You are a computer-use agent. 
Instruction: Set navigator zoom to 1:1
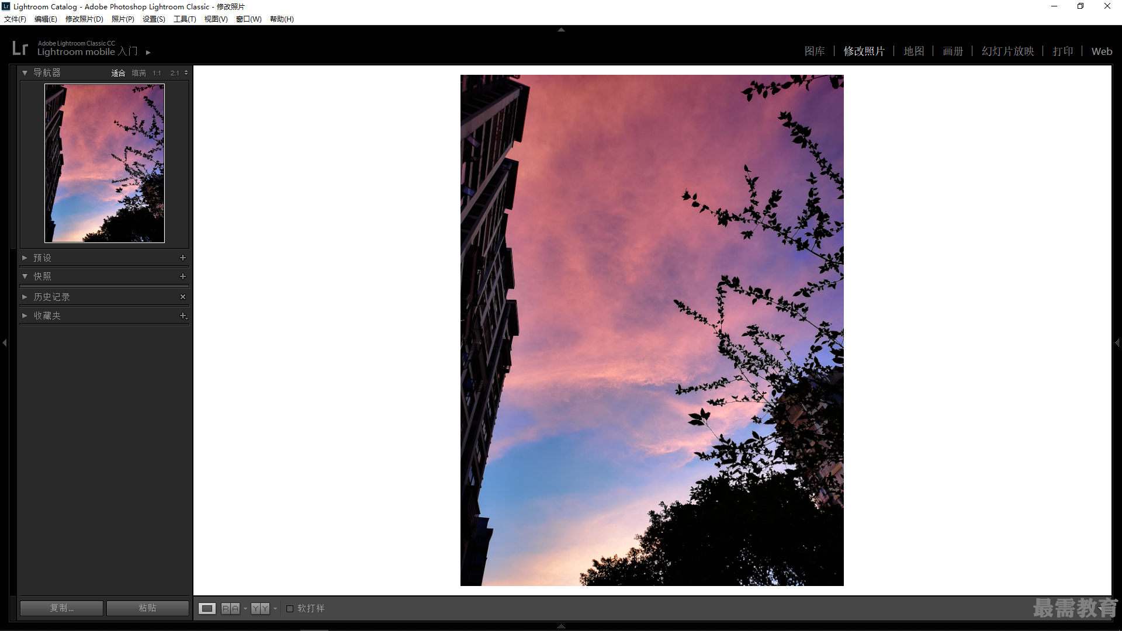tap(157, 73)
